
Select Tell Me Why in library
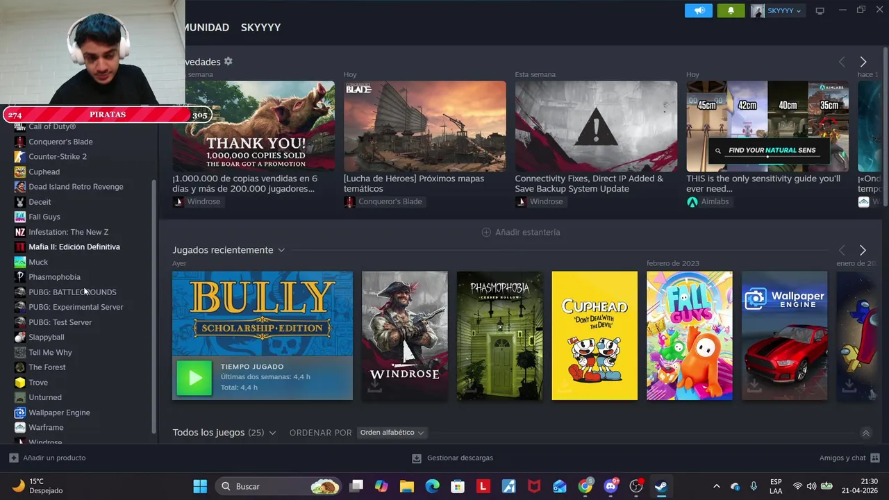tap(50, 352)
